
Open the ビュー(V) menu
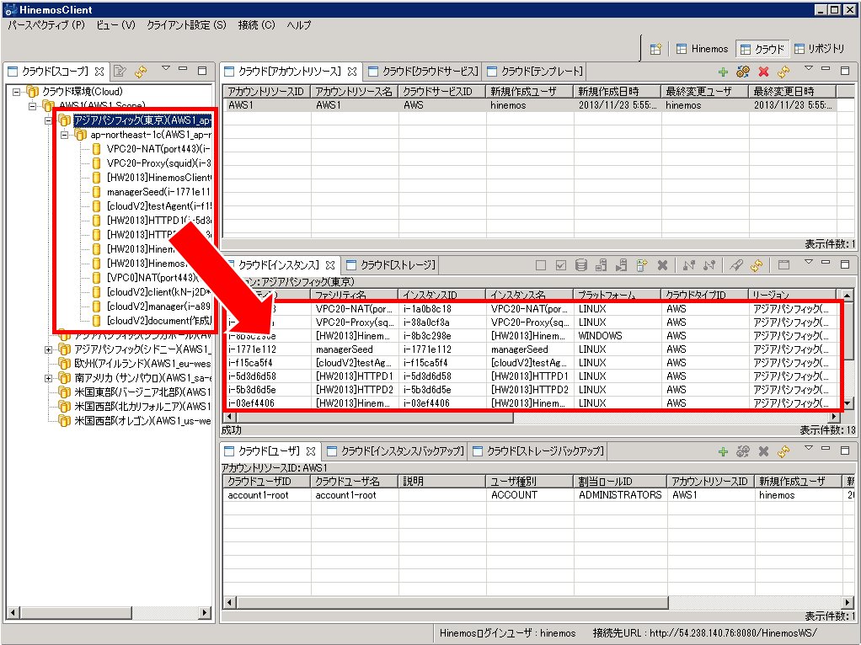(x=116, y=25)
